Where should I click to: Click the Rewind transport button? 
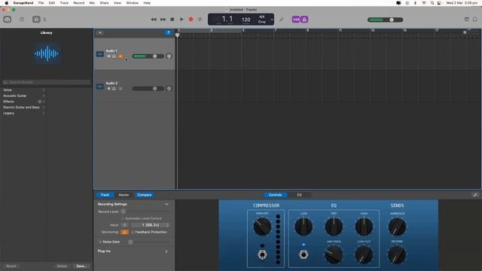coord(154,20)
